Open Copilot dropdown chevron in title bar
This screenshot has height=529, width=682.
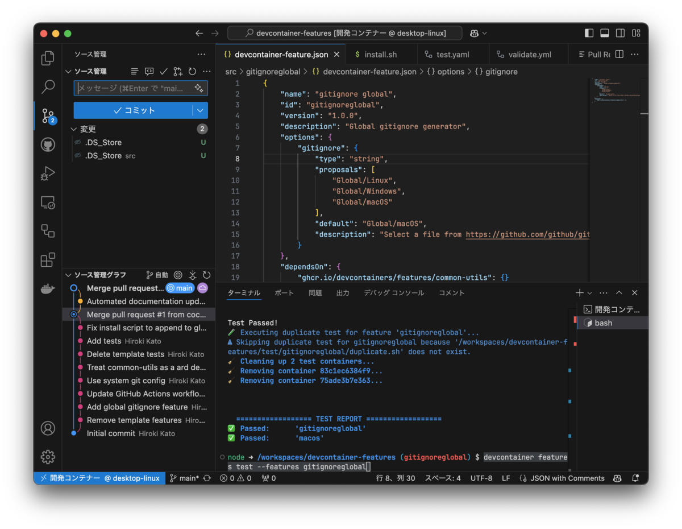pyautogui.click(x=484, y=34)
